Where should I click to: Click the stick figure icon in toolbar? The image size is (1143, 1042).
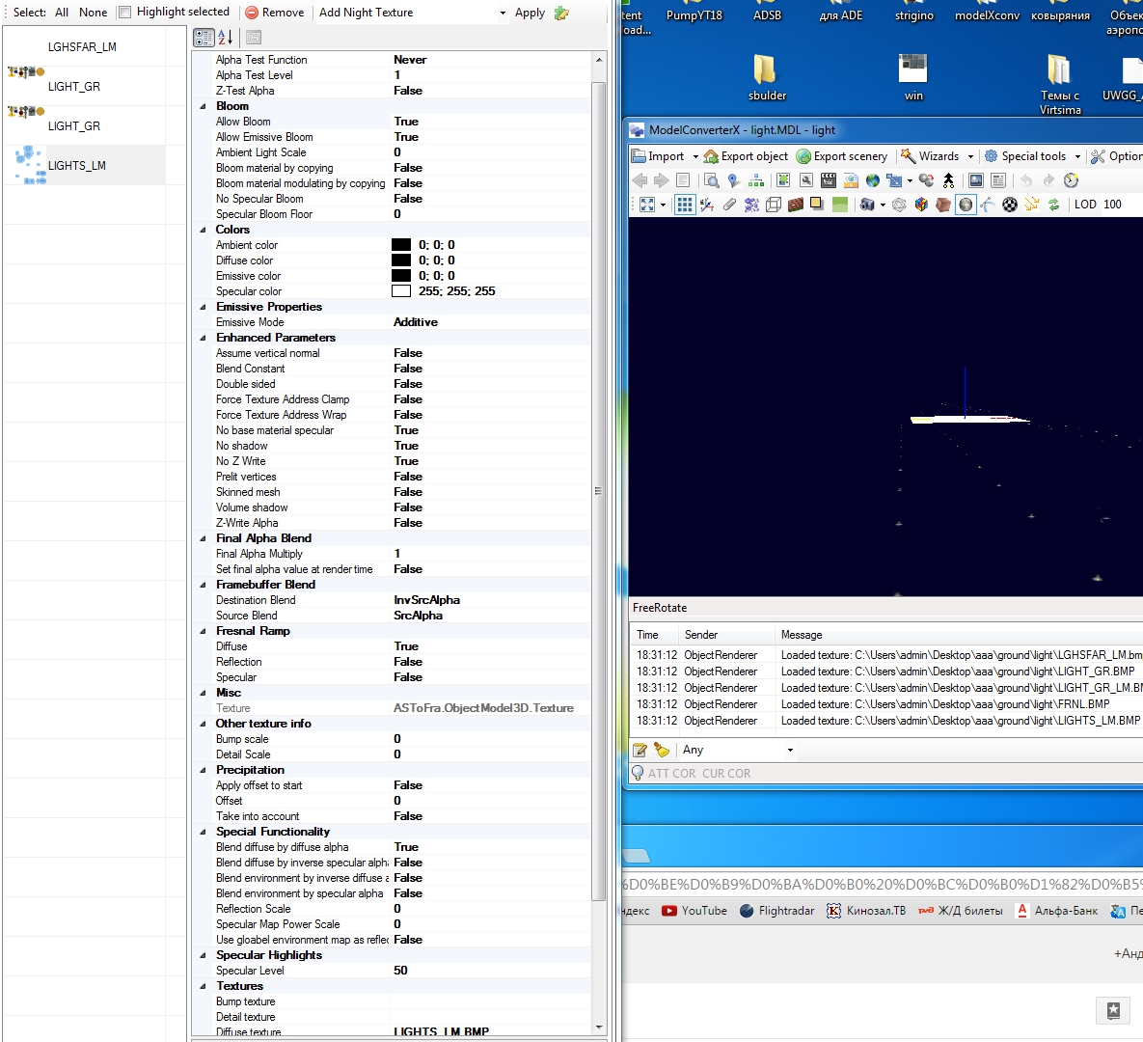(948, 180)
